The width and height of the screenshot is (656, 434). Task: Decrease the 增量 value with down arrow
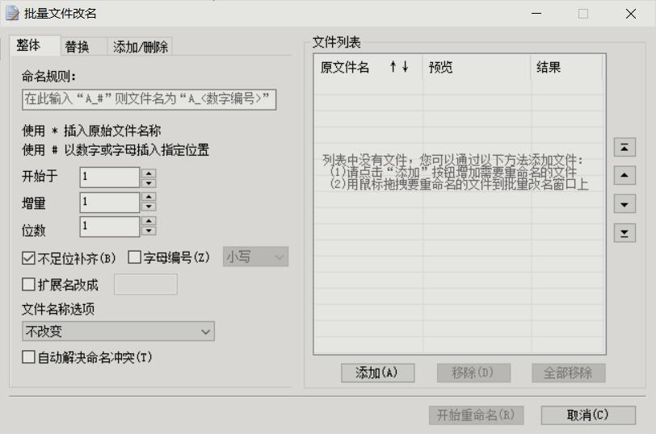click(x=149, y=207)
